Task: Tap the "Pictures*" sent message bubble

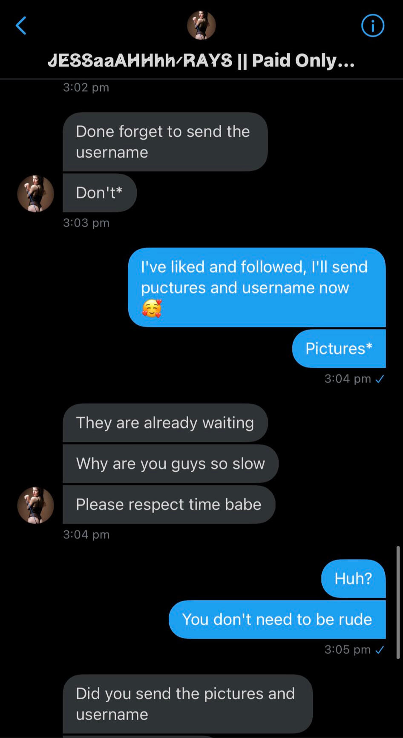Action: point(339,349)
